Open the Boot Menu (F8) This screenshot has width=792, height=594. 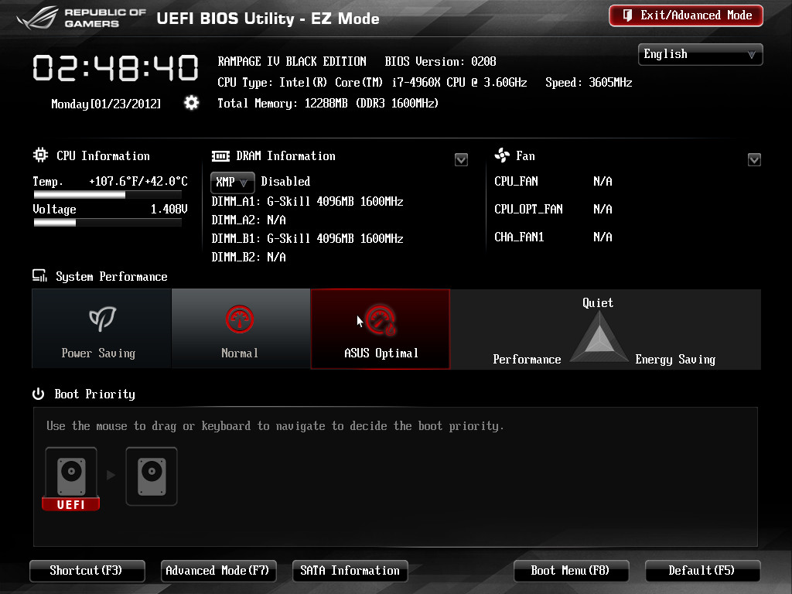point(572,571)
